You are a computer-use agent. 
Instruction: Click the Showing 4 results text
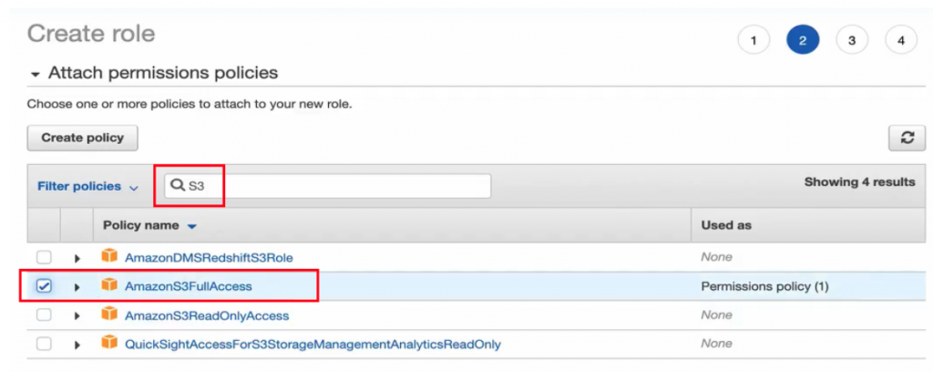point(860,182)
